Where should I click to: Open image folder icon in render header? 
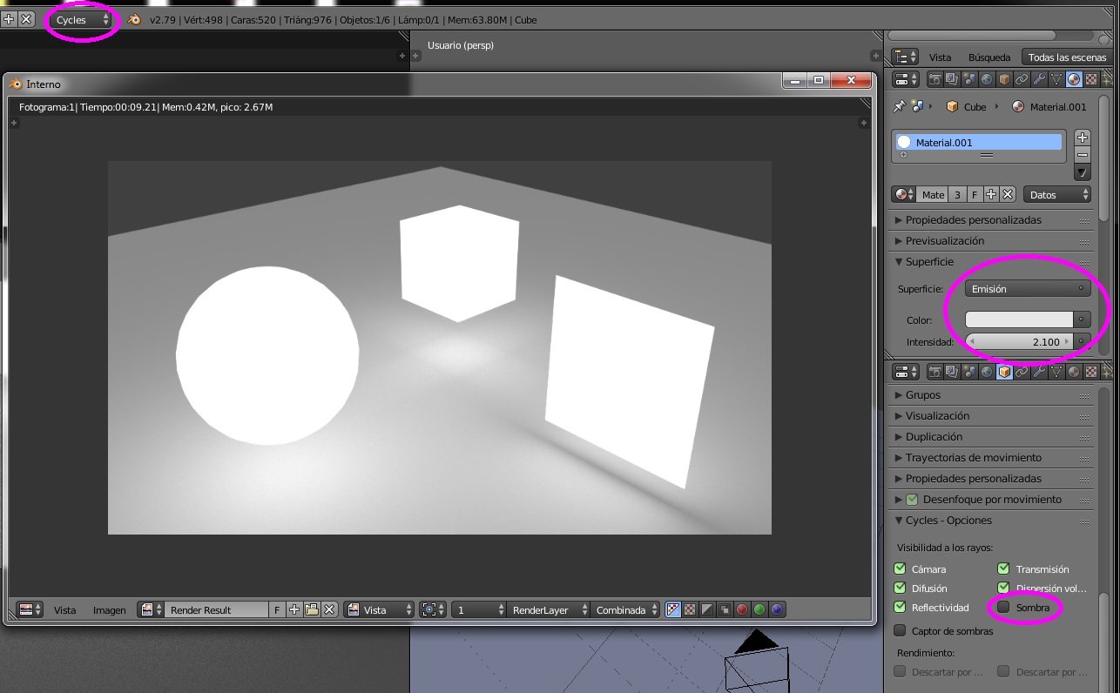pyautogui.click(x=312, y=610)
